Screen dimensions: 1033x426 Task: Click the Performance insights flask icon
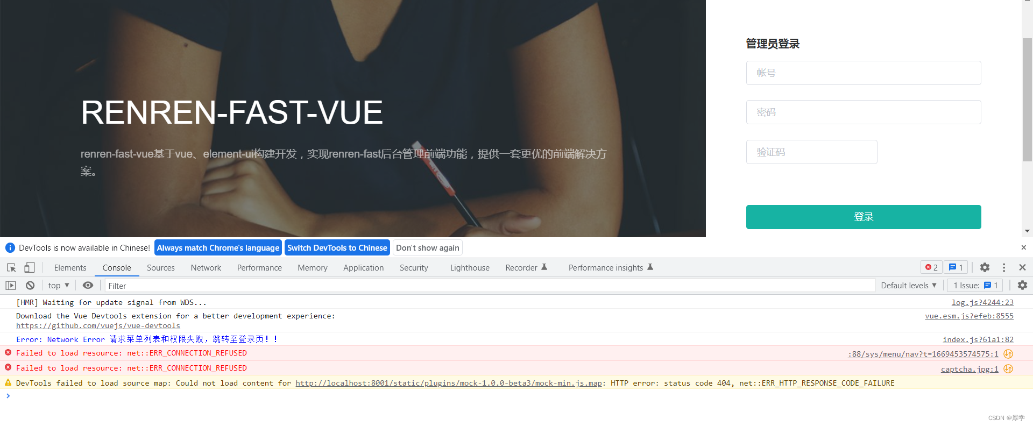[650, 267]
